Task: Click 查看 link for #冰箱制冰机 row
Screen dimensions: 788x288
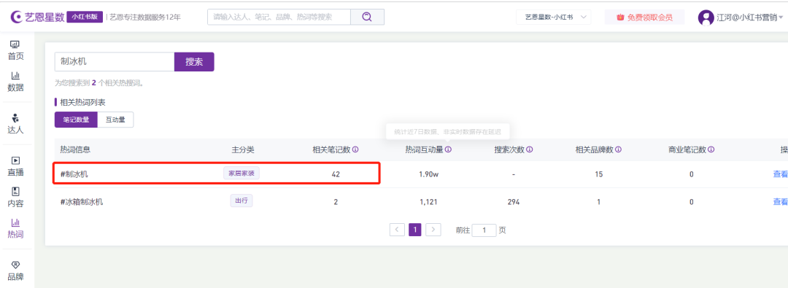Action: pyautogui.click(x=780, y=201)
